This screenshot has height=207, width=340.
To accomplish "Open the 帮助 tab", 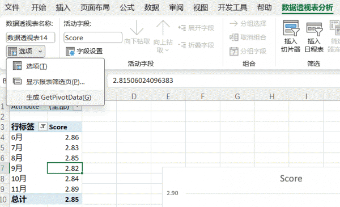I will coord(264,7).
